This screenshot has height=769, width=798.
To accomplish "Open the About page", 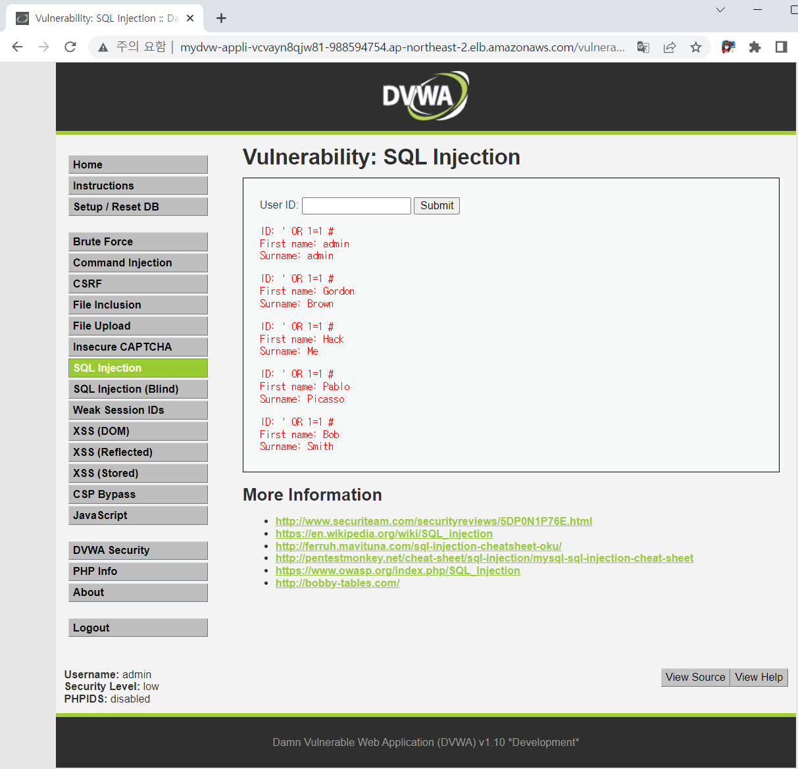I will point(138,592).
